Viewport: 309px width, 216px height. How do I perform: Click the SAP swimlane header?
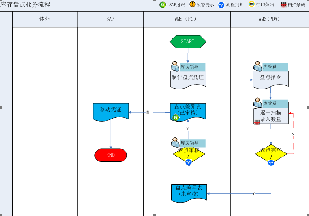point(110,19)
